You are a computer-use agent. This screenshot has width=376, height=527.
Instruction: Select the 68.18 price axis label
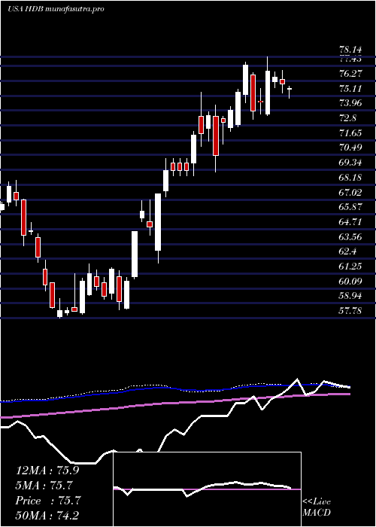point(351,178)
